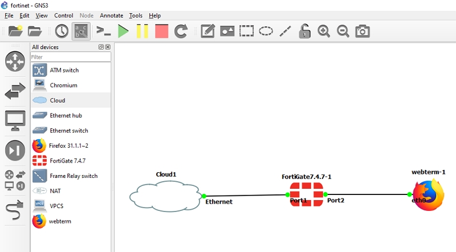Select the Draw line tool
Screen dimensions: 456x252
(x=285, y=31)
